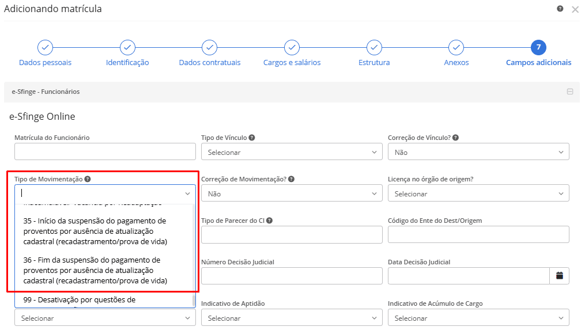Open the Indicativo de Acúmulo de Cargo dropdown
The image size is (585, 334).
(x=478, y=318)
